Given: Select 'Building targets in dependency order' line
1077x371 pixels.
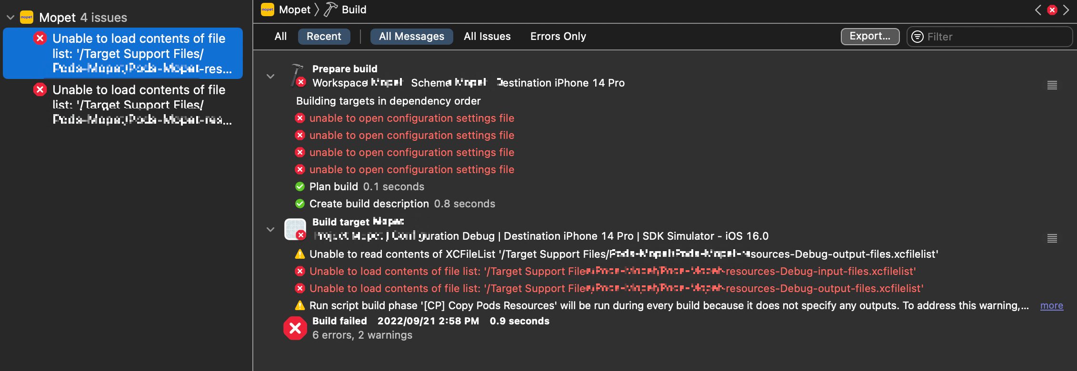Looking at the screenshot, I should (x=388, y=101).
